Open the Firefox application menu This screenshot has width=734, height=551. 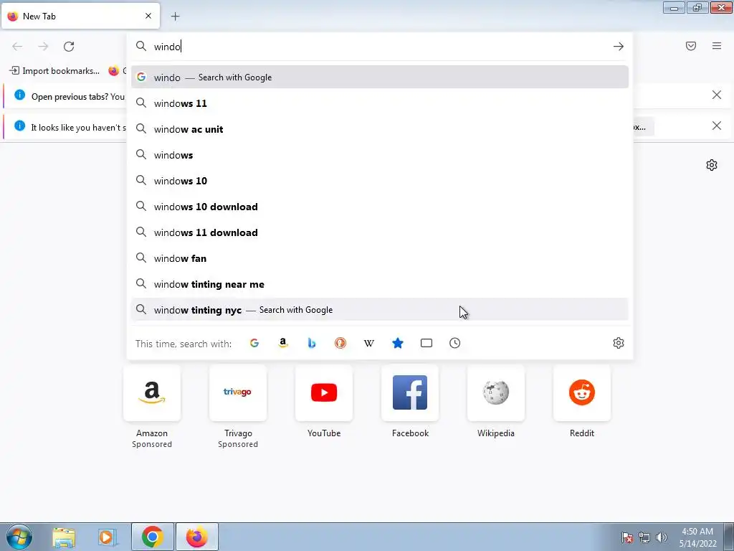point(717,46)
